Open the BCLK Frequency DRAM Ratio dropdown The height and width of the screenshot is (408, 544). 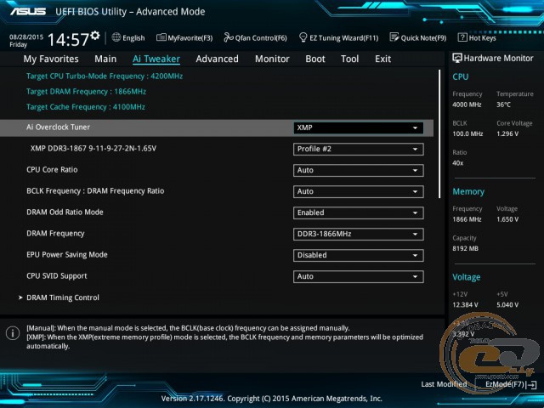(359, 191)
